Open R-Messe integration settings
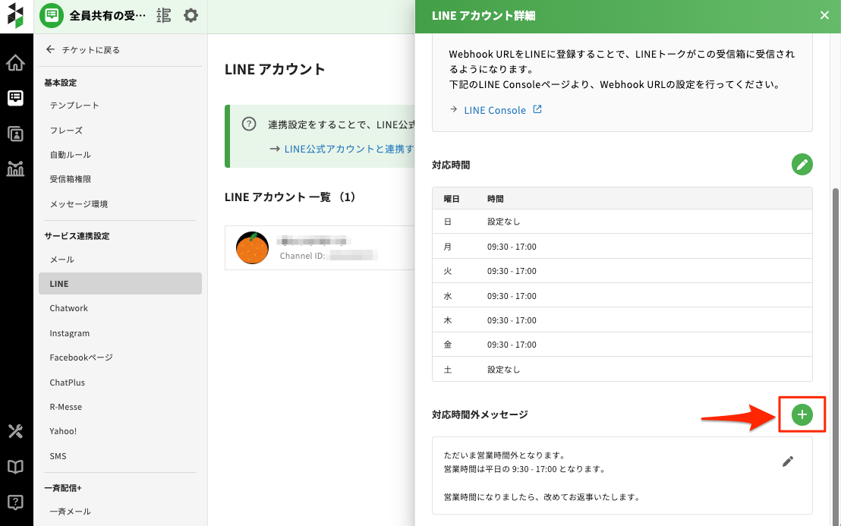 [x=66, y=407]
